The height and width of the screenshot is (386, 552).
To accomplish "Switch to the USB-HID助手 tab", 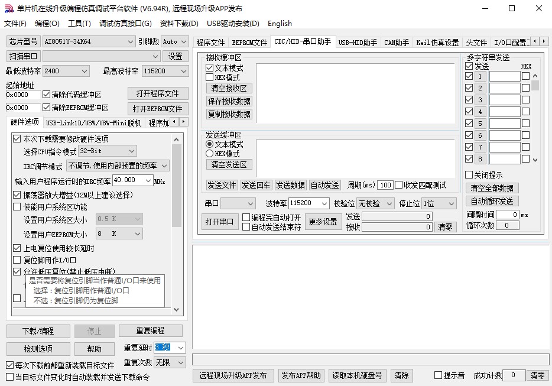I will click(358, 43).
